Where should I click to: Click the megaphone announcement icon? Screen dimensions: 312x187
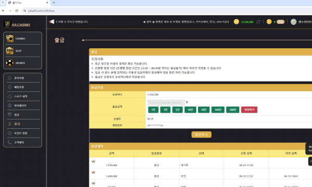[x=51, y=21]
